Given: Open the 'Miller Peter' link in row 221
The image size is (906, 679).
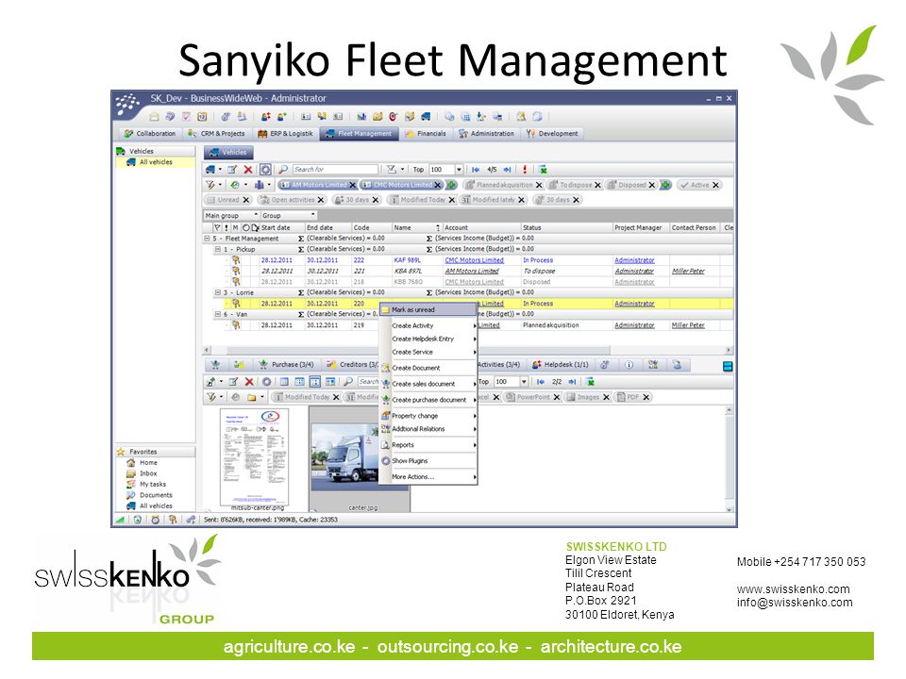Looking at the screenshot, I should pyautogui.click(x=688, y=272).
